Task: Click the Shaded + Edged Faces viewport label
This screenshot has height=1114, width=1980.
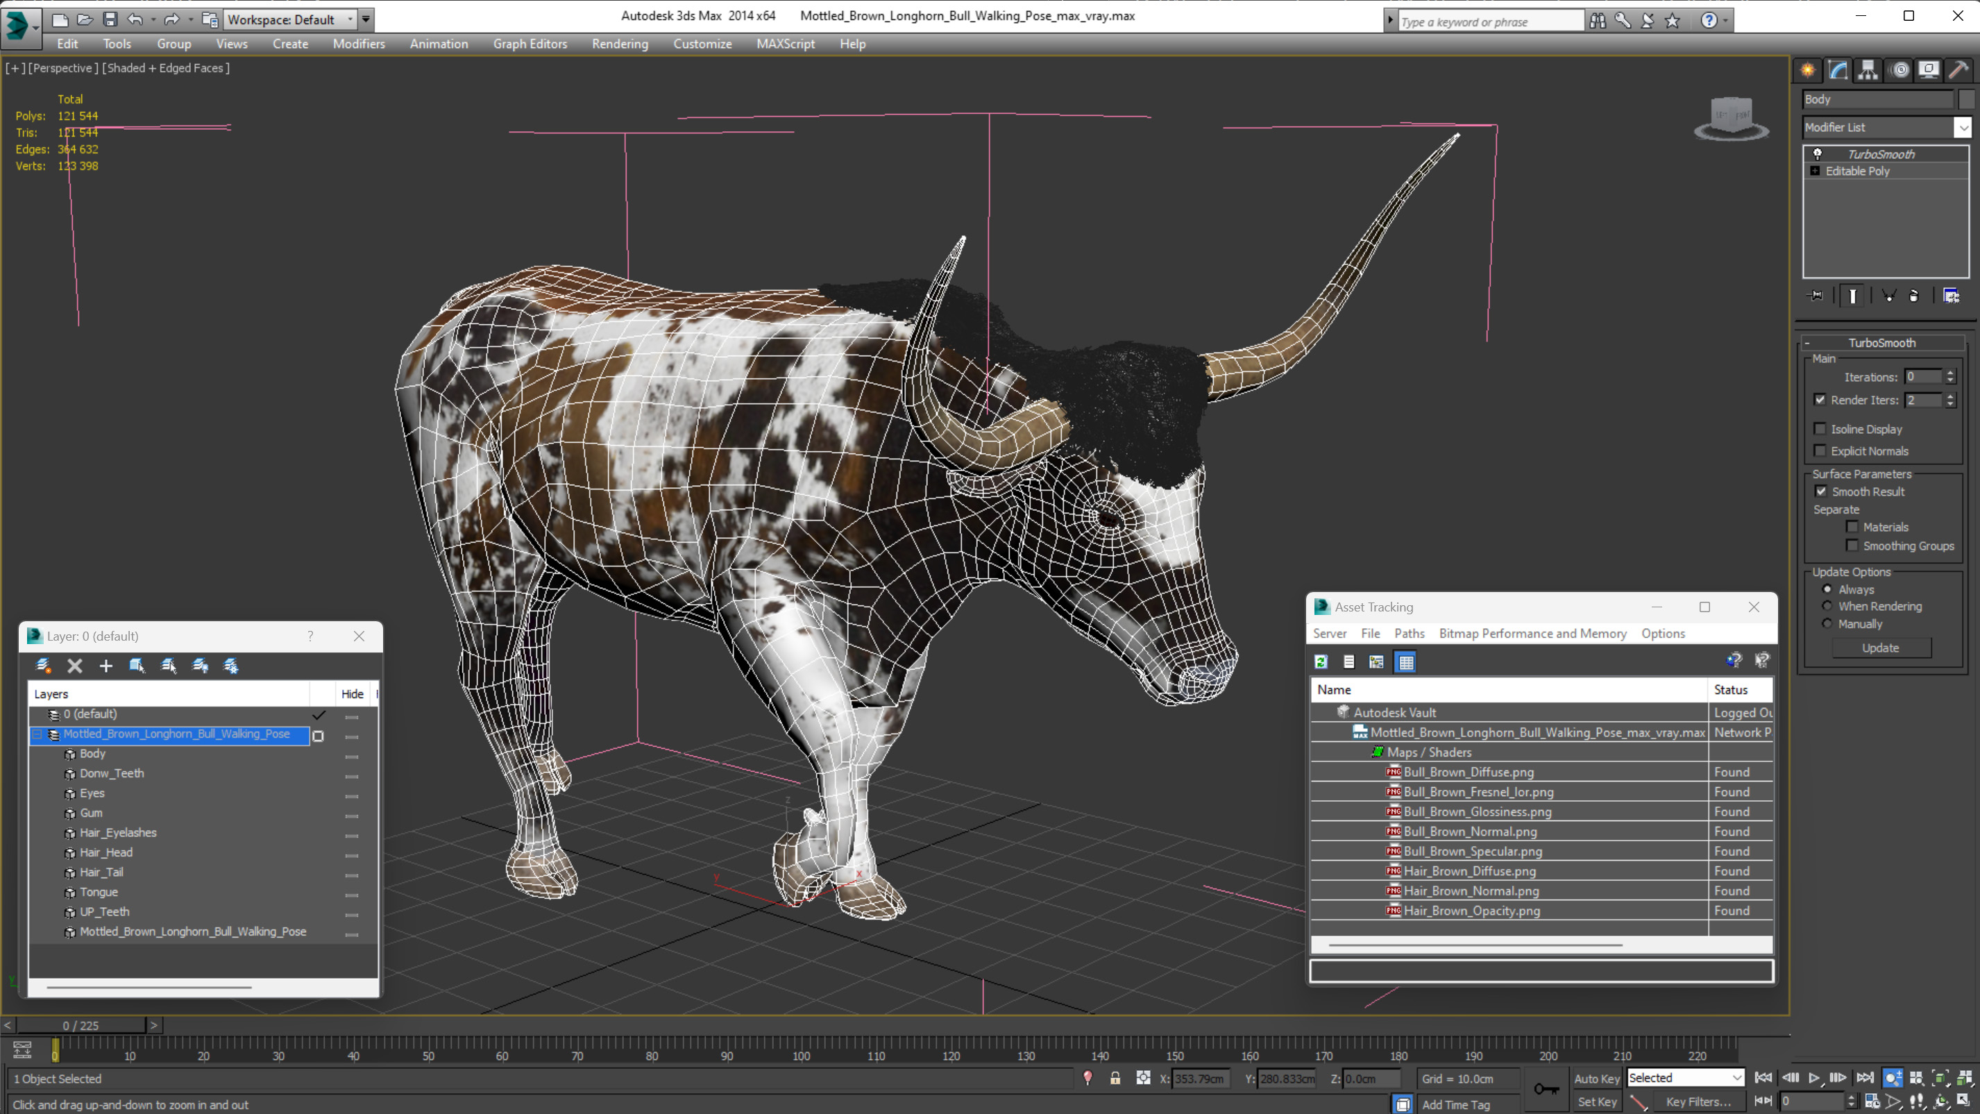Action: (166, 67)
